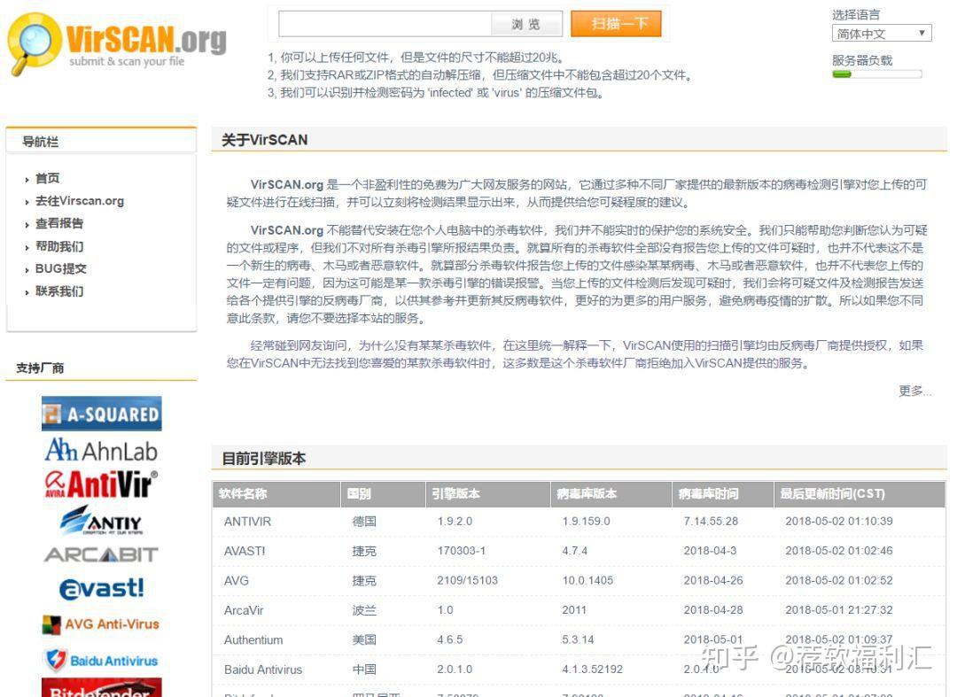Select Authentium in engine table
The image size is (957, 697).
pos(253,639)
